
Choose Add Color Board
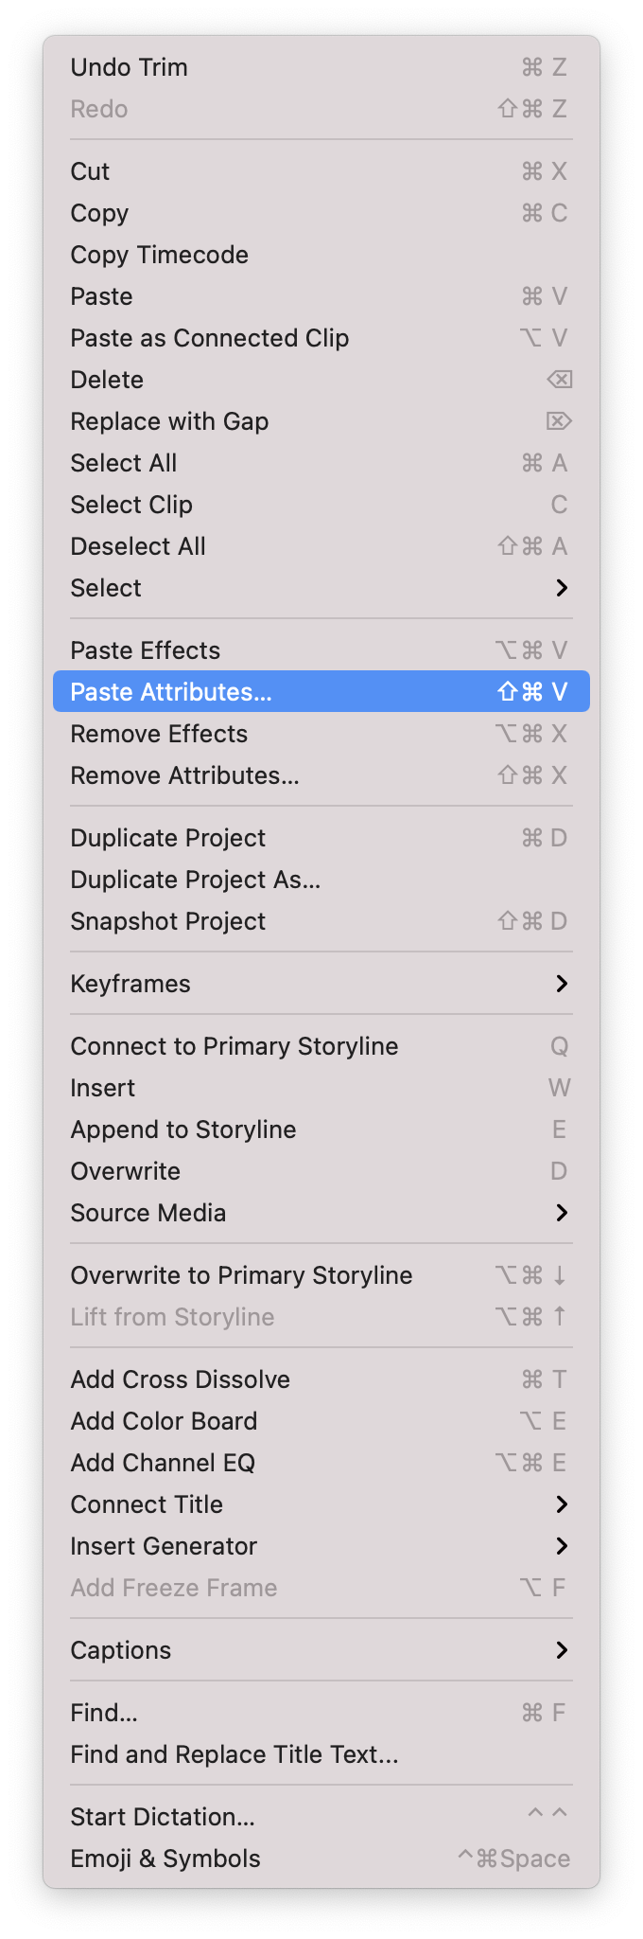(x=321, y=1421)
